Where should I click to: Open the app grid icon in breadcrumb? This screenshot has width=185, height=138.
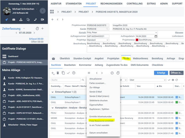click(52, 12)
